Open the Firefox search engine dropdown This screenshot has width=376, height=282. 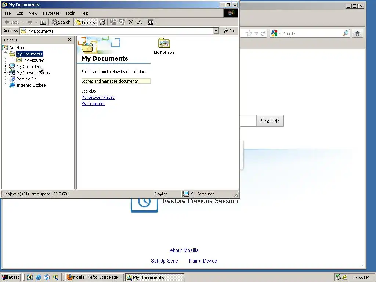click(x=276, y=33)
